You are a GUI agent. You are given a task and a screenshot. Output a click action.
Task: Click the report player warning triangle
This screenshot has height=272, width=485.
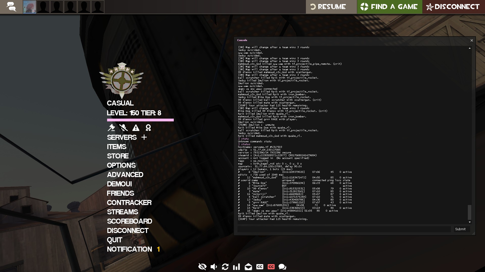[136, 128]
